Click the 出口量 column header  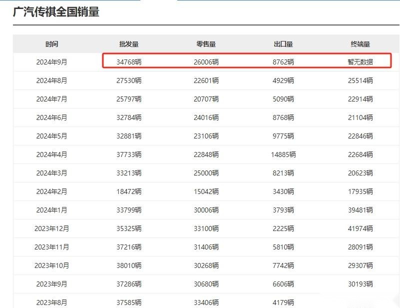coord(283,44)
